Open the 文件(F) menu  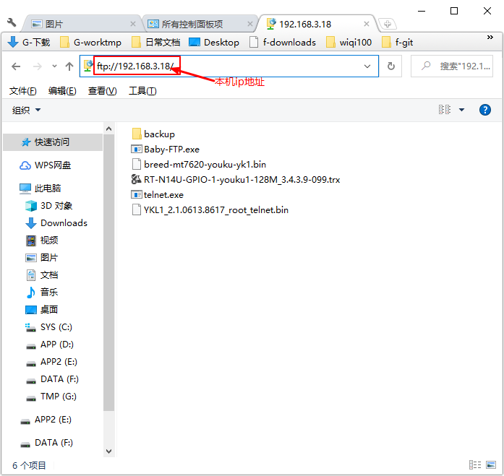[x=23, y=91]
